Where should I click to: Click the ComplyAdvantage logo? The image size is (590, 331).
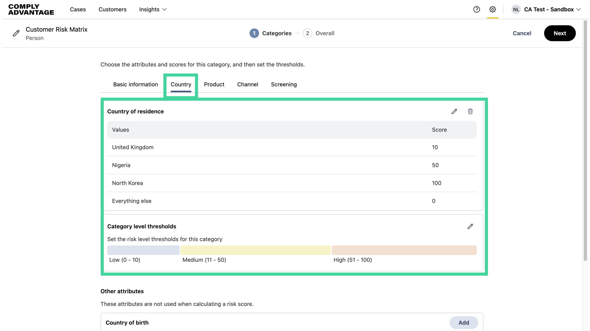point(31,9)
